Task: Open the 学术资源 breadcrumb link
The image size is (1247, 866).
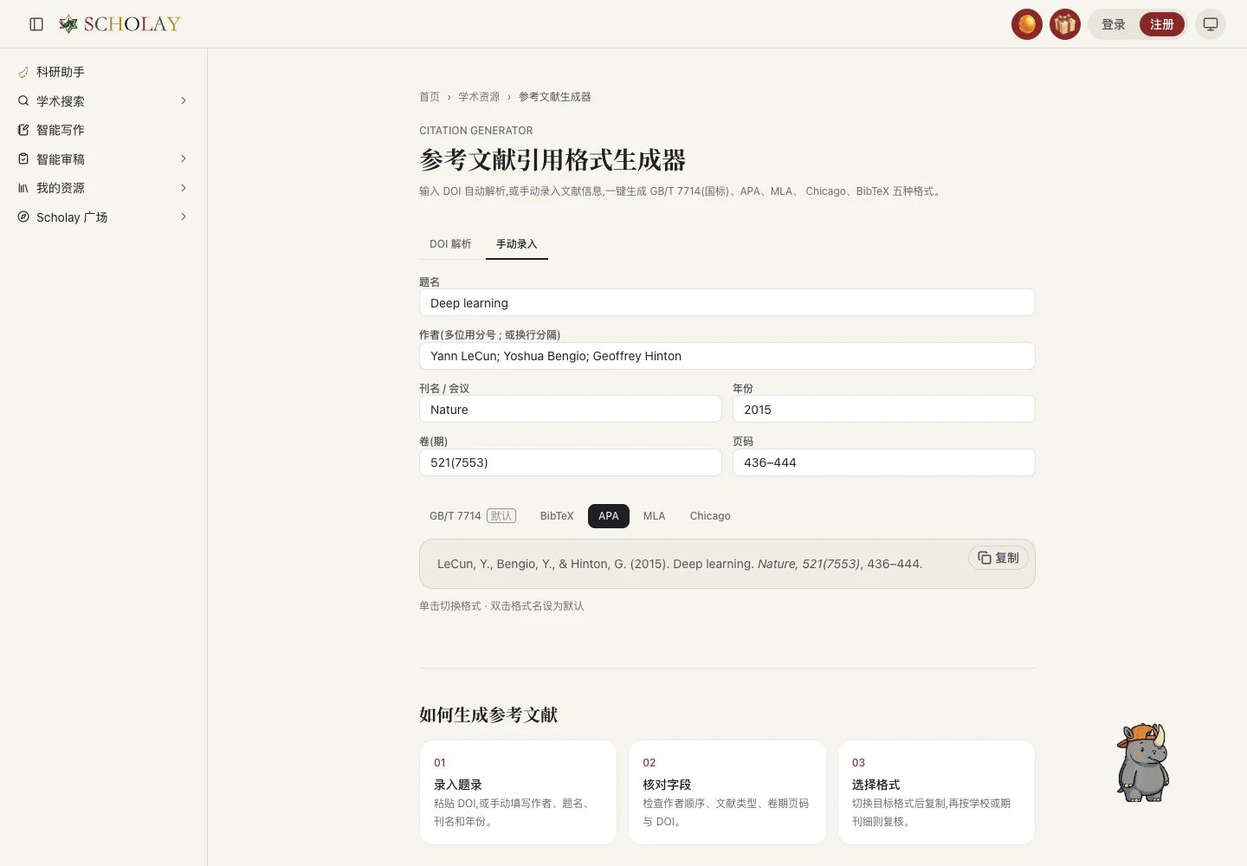Action: pyautogui.click(x=479, y=97)
